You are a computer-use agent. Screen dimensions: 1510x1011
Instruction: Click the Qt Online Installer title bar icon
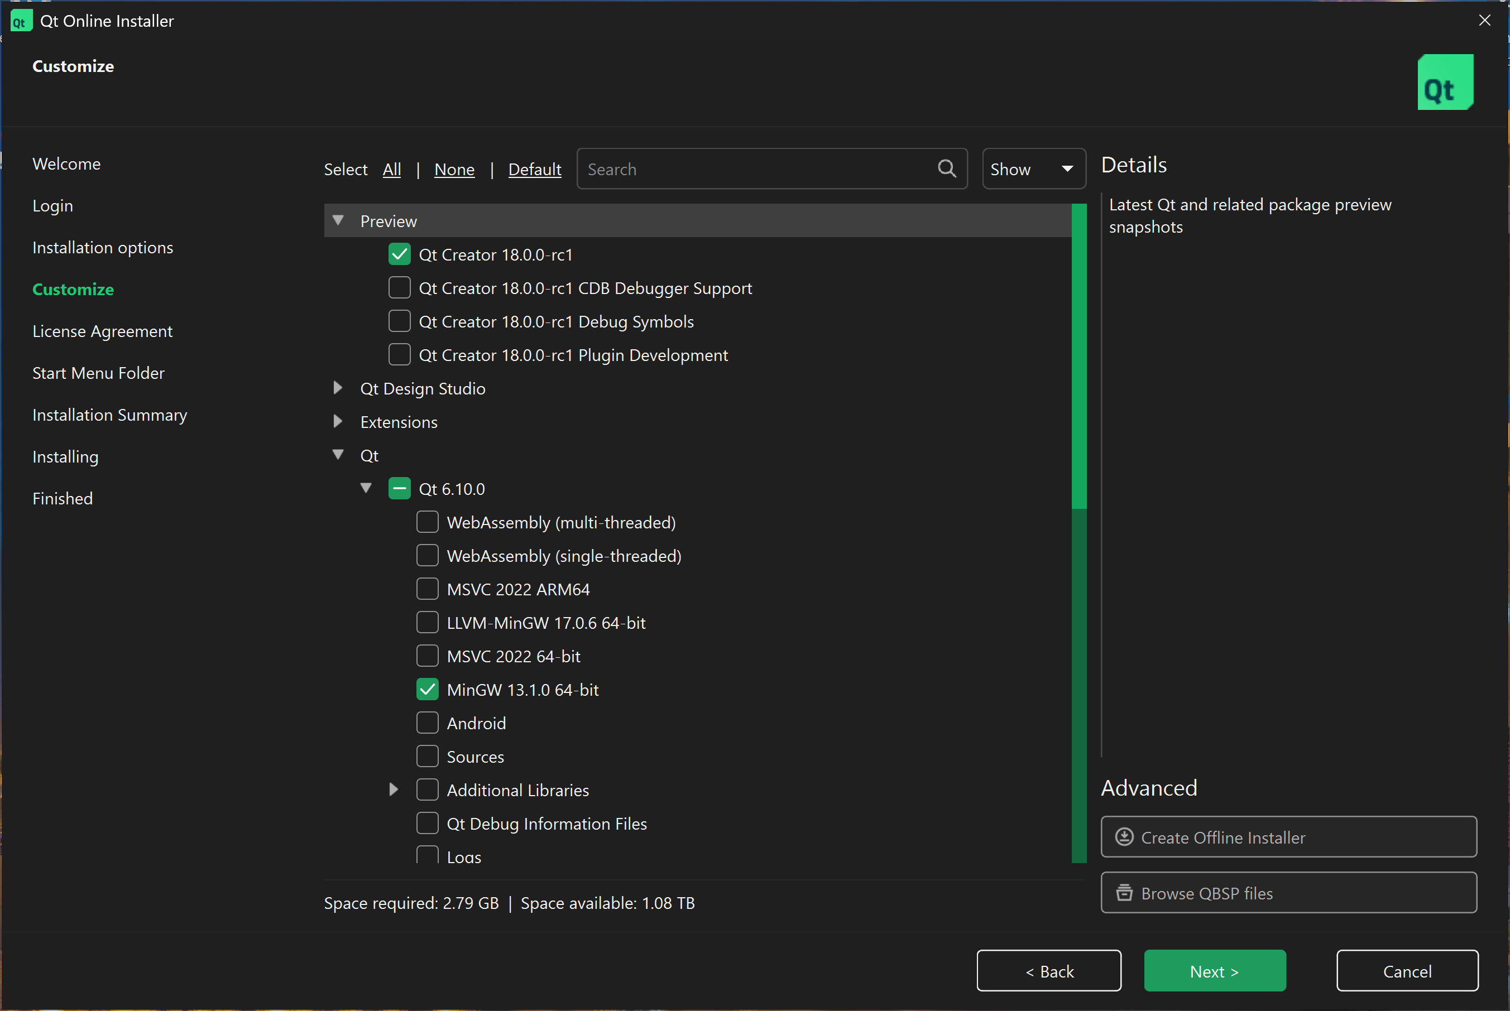(x=21, y=21)
